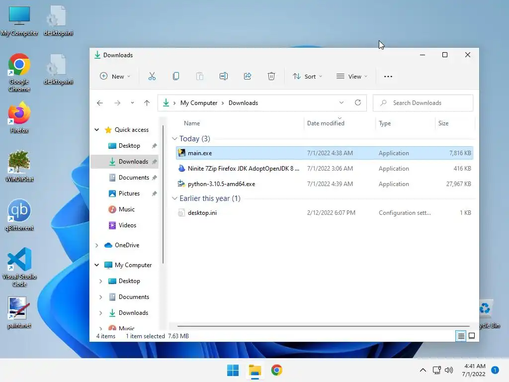Click the navigation pane vertical scrollbar
Screen dimensions: 509x382
point(163,194)
